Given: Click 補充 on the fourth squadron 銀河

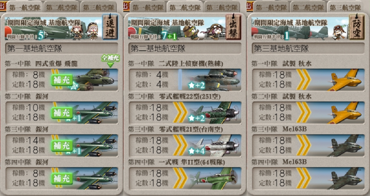Looking at the screenshot, I should (x=62, y=178).
